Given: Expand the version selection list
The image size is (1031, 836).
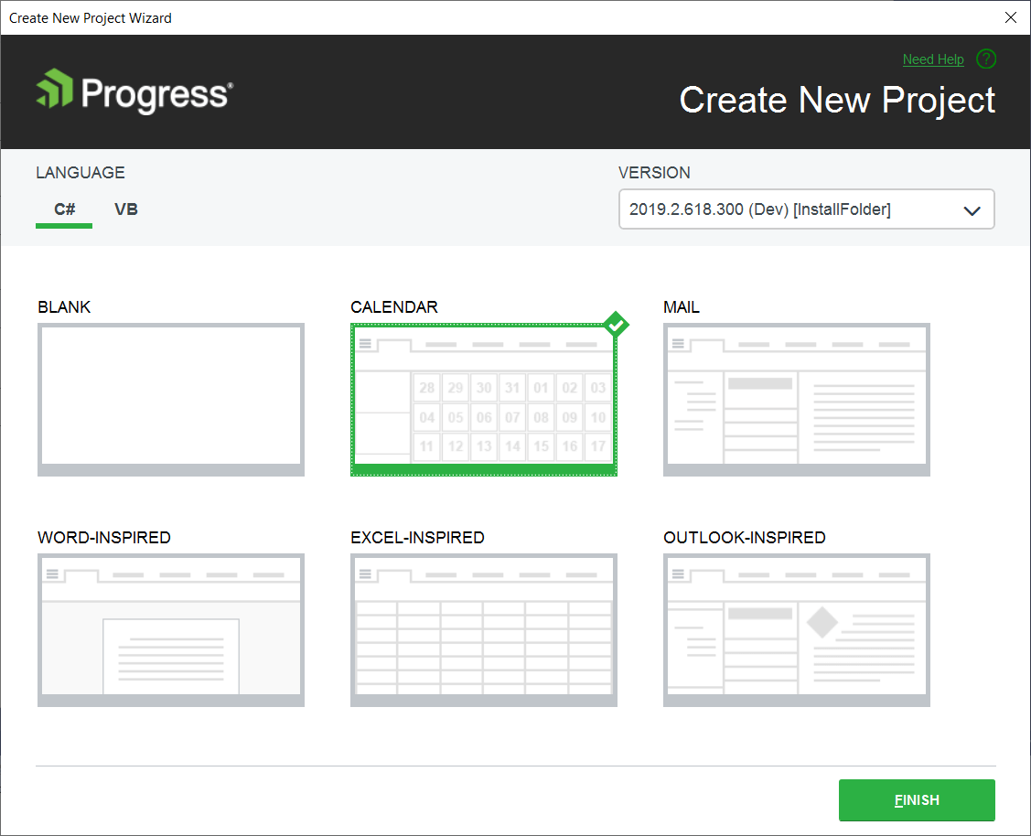Looking at the screenshot, I should click(806, 209).
